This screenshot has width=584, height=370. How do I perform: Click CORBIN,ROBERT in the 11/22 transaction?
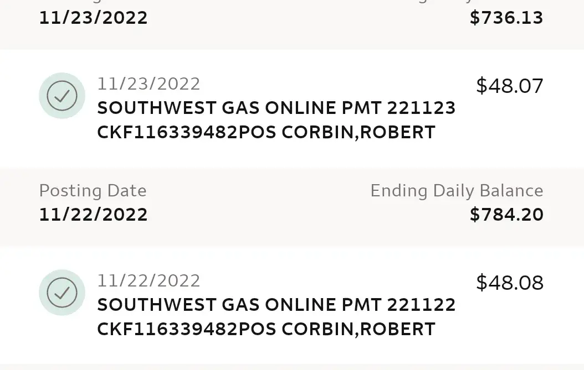coord(358,330)
